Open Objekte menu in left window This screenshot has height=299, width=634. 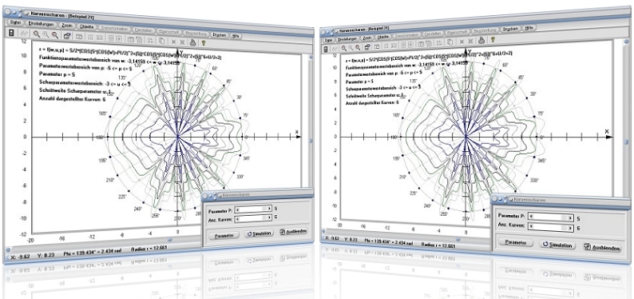coord(86,26)
